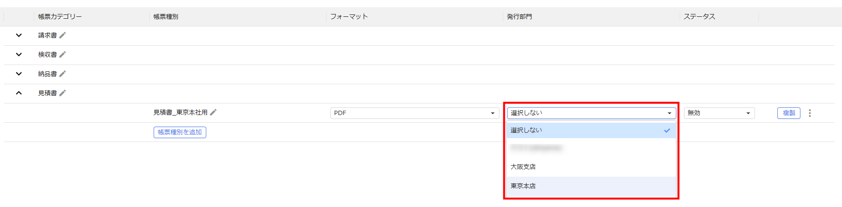Pick the checked 選択しない option
The height and width of the screenshot is (207, 842).
[x=527, y=130]
